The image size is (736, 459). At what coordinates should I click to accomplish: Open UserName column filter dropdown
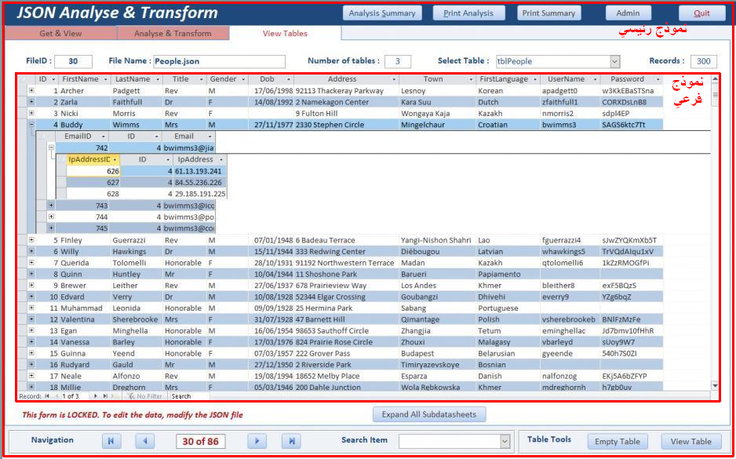(594, 79)
